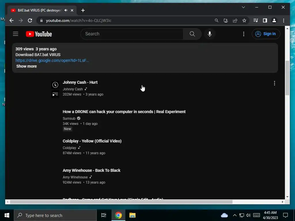Click the vertical scrollbar thumb

point(287,78)
